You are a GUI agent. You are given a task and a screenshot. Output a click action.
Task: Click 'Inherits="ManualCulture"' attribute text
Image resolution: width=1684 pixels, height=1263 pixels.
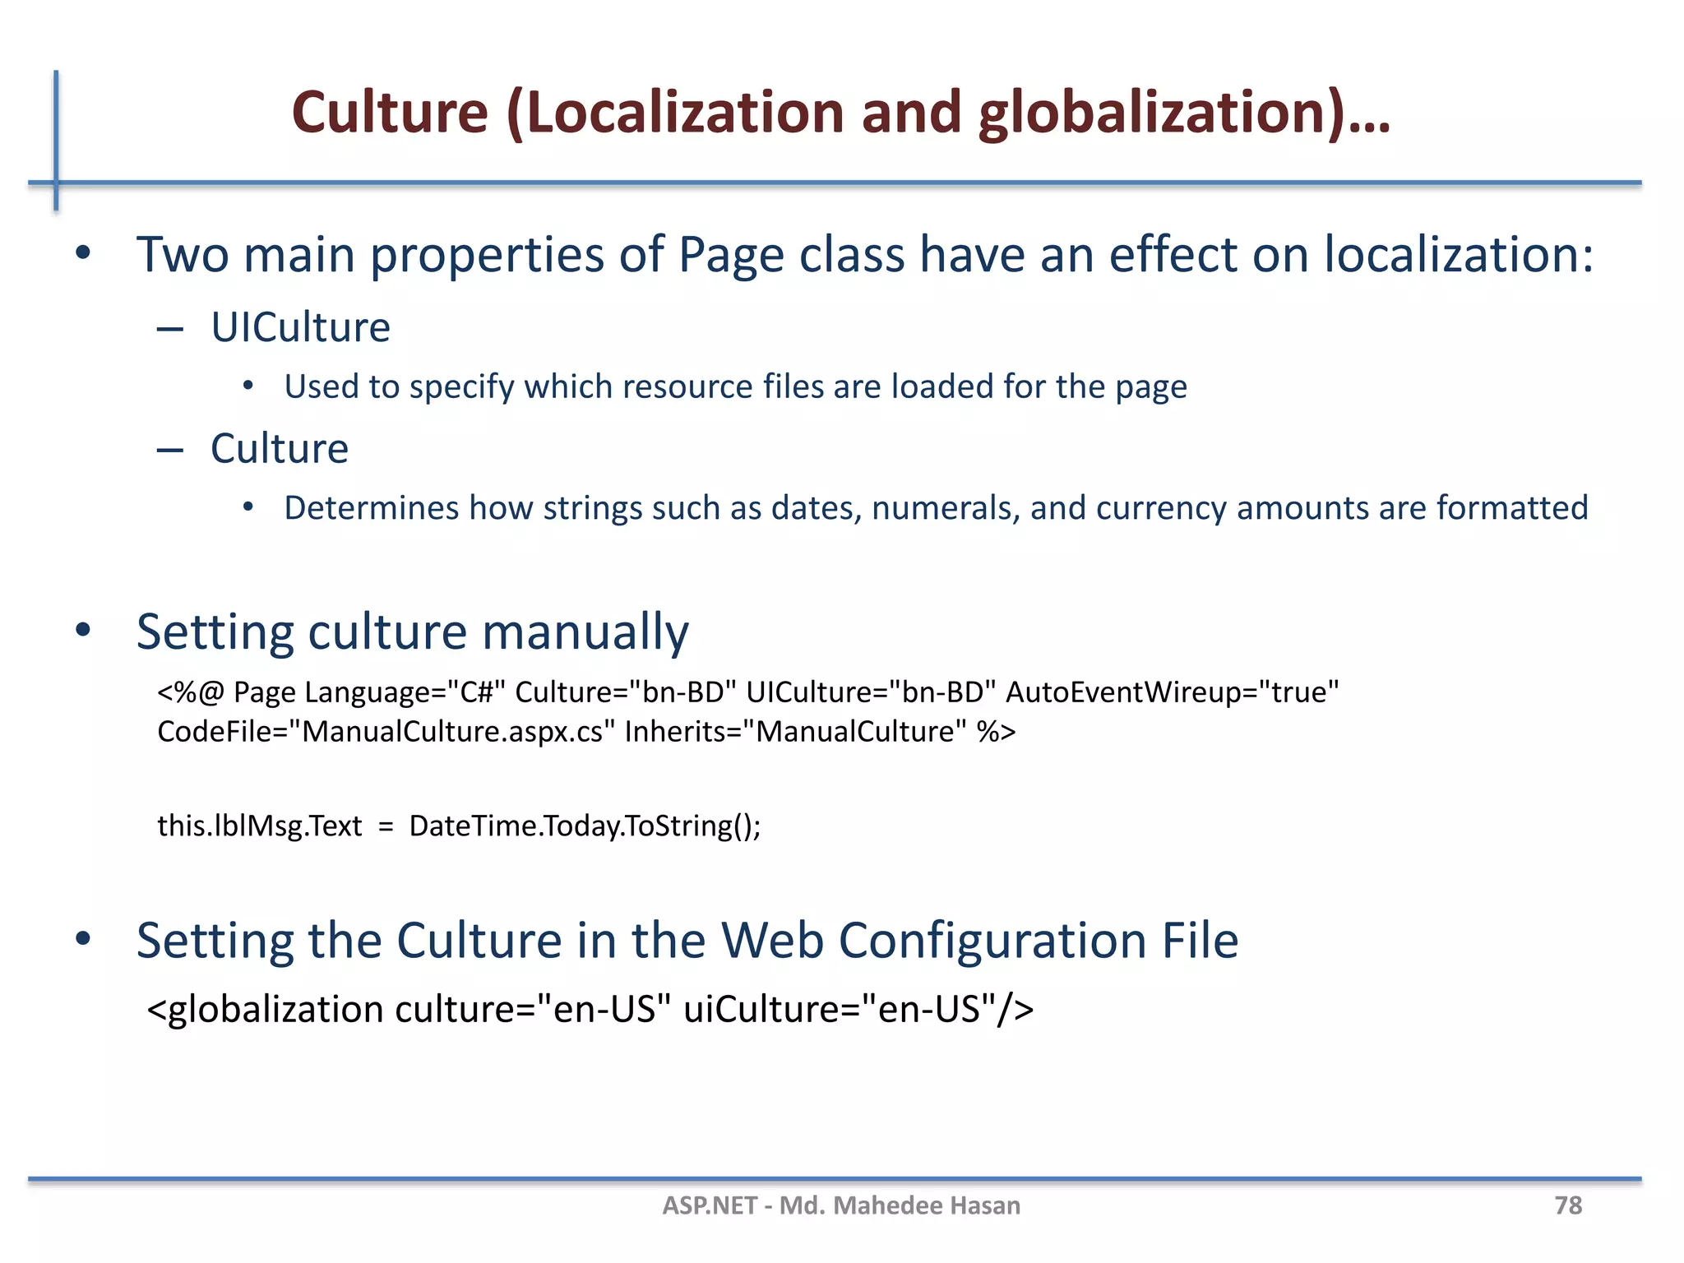coord(795,732)
